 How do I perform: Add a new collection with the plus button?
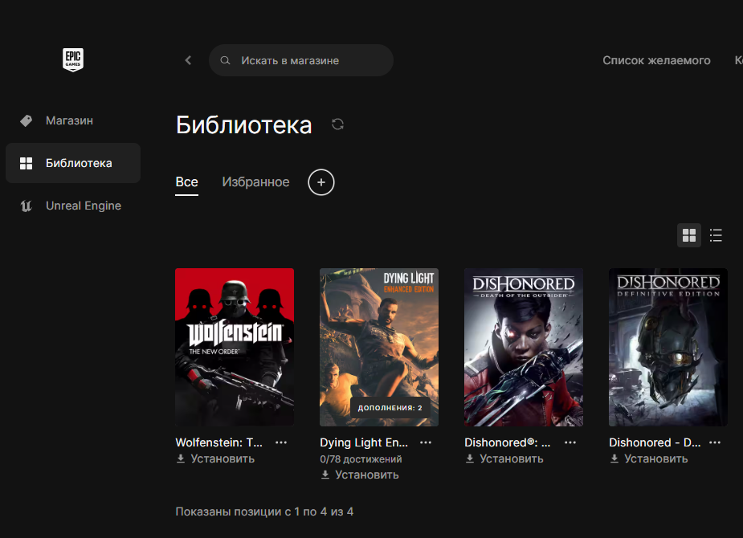tap(321, 182)
